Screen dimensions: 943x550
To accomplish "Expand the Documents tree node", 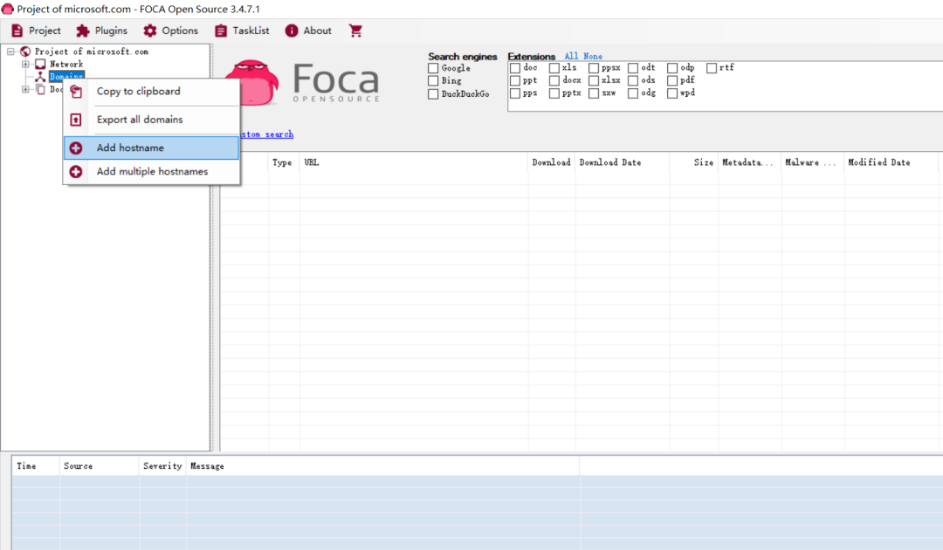I will click(x=25, y=90).
